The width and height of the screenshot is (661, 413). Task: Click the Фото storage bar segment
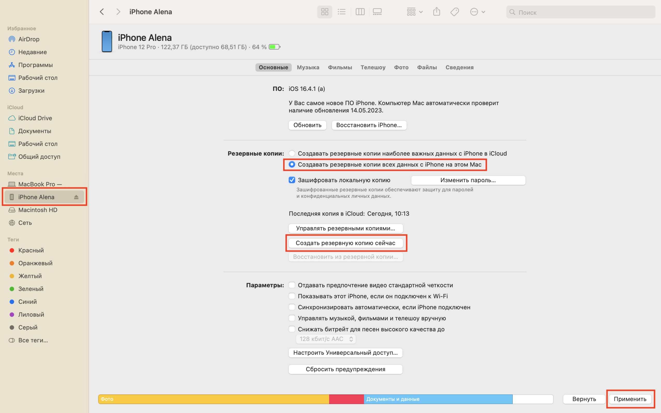[214, 399]
